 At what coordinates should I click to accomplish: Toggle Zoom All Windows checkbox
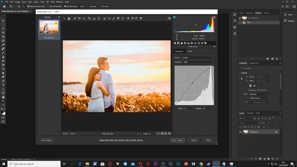[48, 6]
